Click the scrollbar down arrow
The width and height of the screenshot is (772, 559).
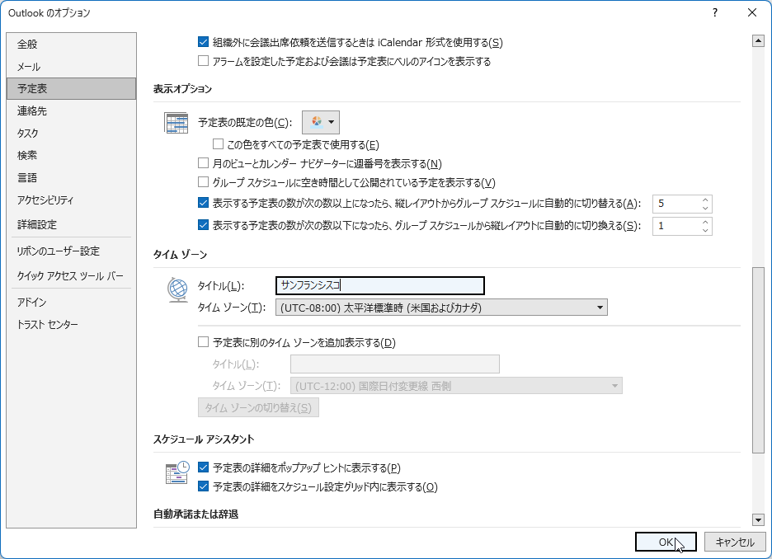pos(758,519)
